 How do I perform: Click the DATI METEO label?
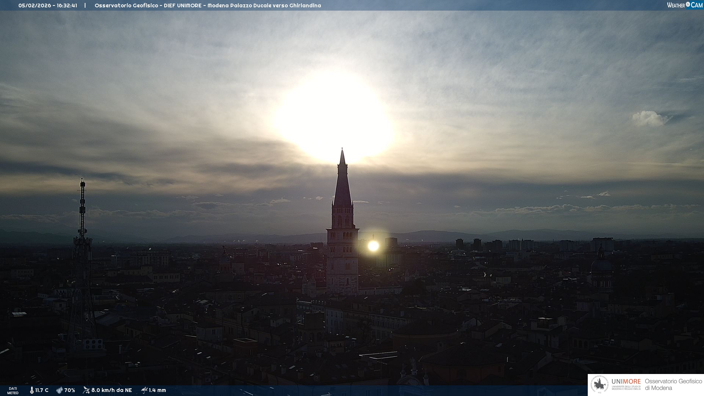[x=13, y=390]
